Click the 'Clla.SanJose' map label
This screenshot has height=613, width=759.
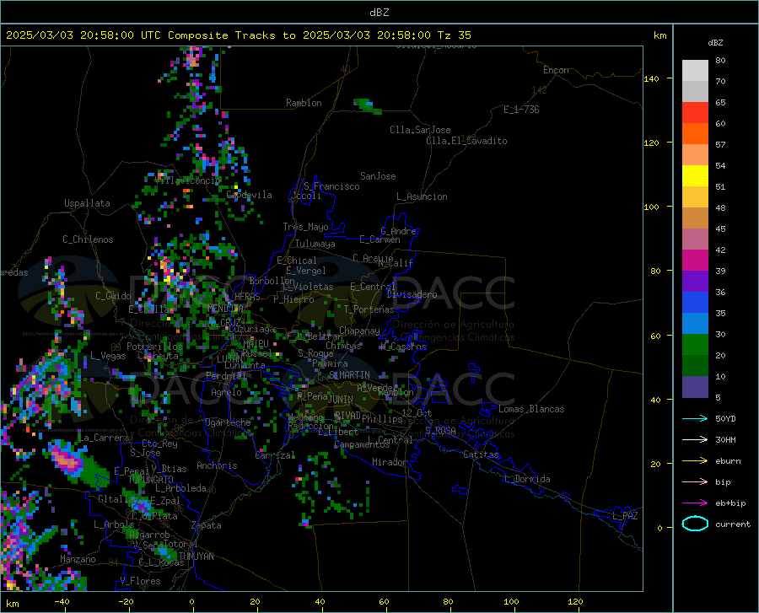coord(420,130)
